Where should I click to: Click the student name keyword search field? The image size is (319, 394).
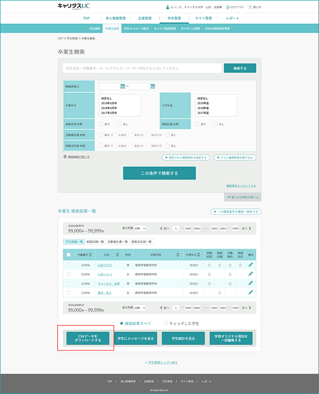[x=143, y=68]
